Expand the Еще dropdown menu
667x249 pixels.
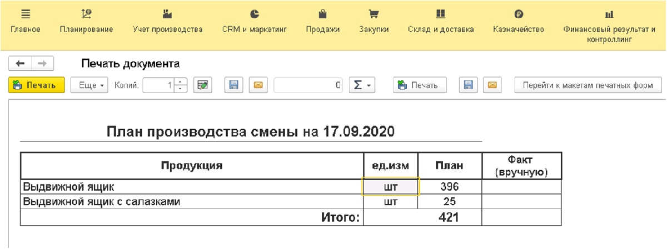click(x=89, y=85)
